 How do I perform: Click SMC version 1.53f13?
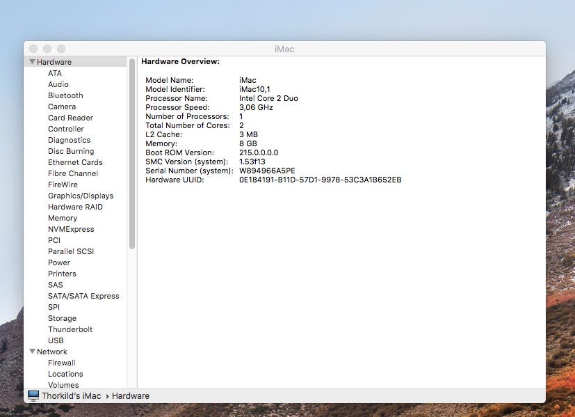click(x=252, y=162)
